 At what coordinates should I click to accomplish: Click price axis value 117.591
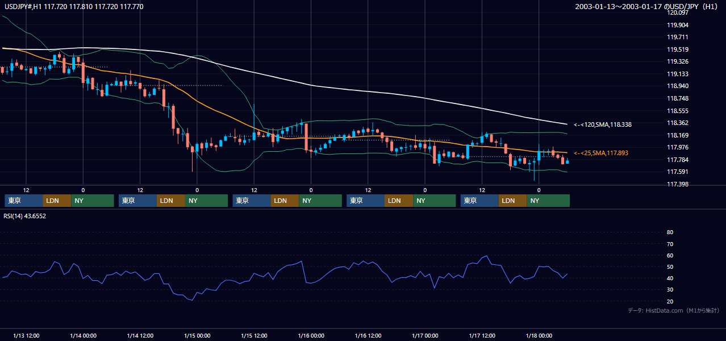click(x=677, y=172)
